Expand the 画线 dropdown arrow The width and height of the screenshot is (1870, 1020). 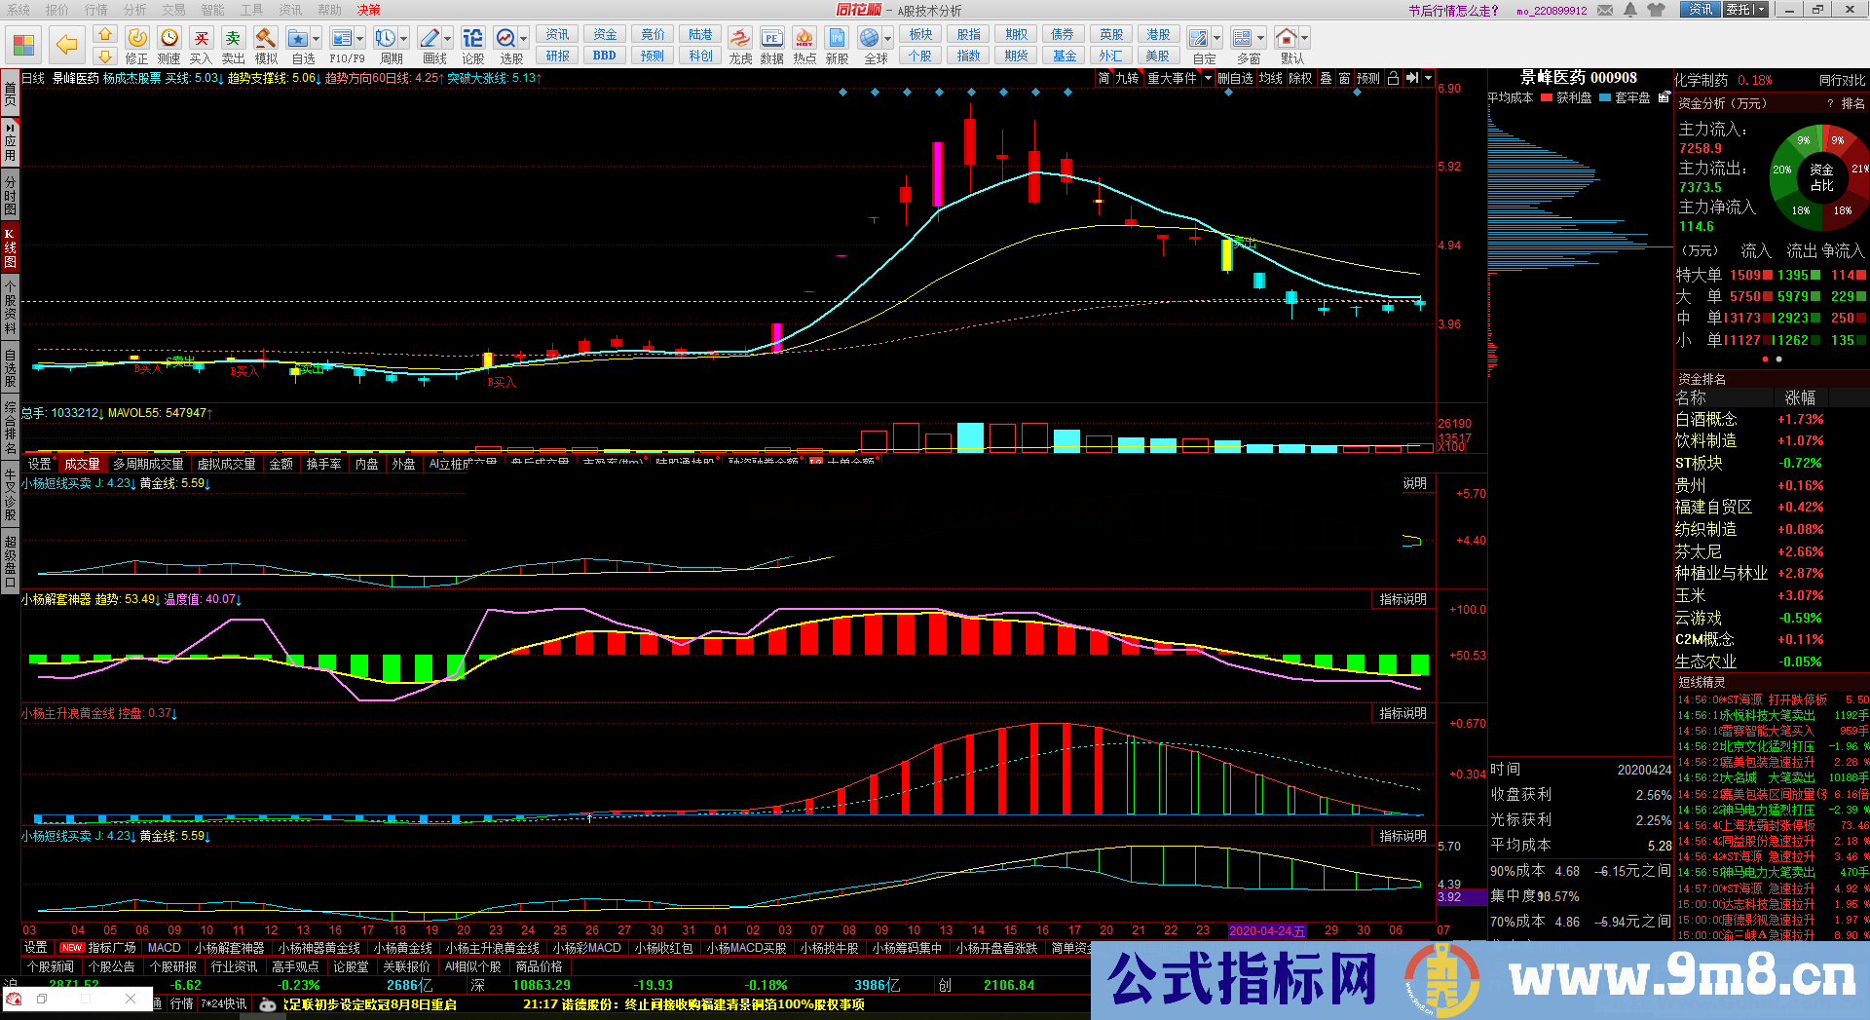coord(448,39)
